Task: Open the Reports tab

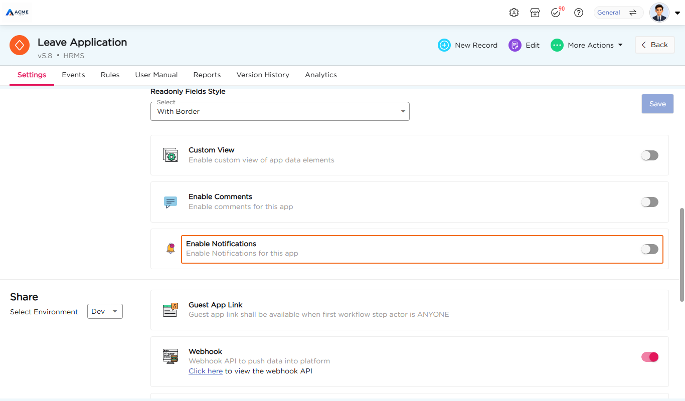Action: tap(207, 75)
